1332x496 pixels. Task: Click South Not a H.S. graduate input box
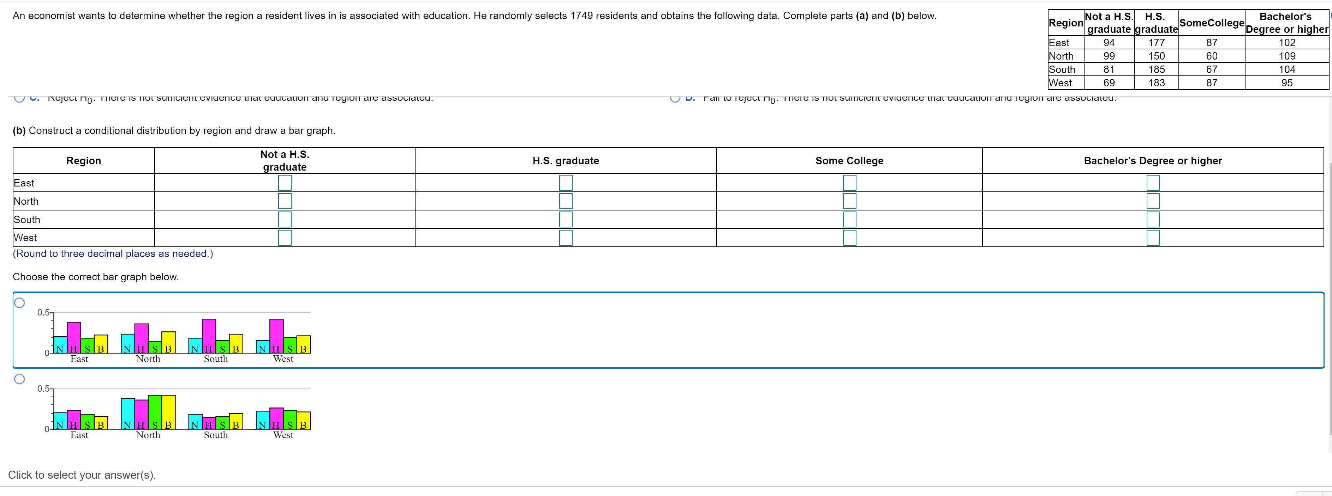click(285, 219)
